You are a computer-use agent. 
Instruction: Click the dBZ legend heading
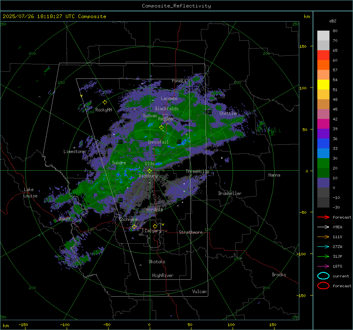coord(333,21)
